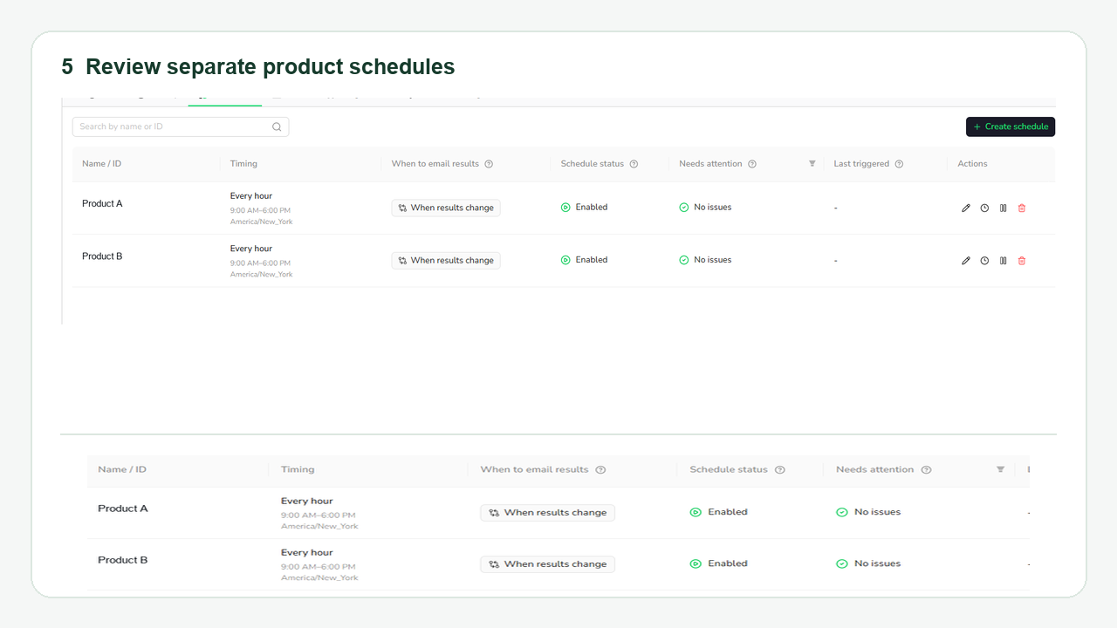This screenshot has height=628, width=1117.
Task: Click the 'Timing' column header in upper table
Action: coord(243,164)
